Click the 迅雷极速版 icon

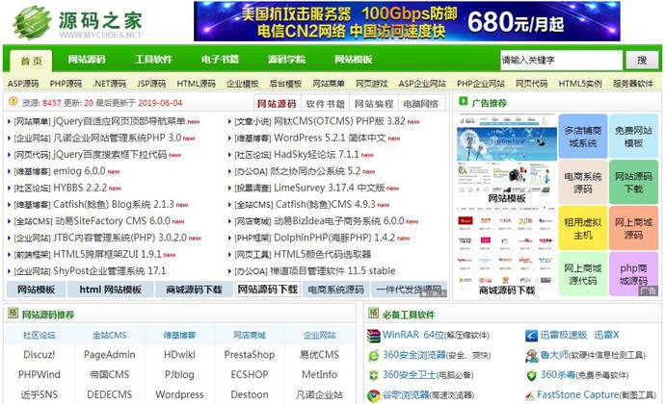(x=531, y=336)
